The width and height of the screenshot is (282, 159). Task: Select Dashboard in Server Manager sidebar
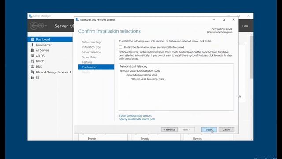tap(50, 39)
